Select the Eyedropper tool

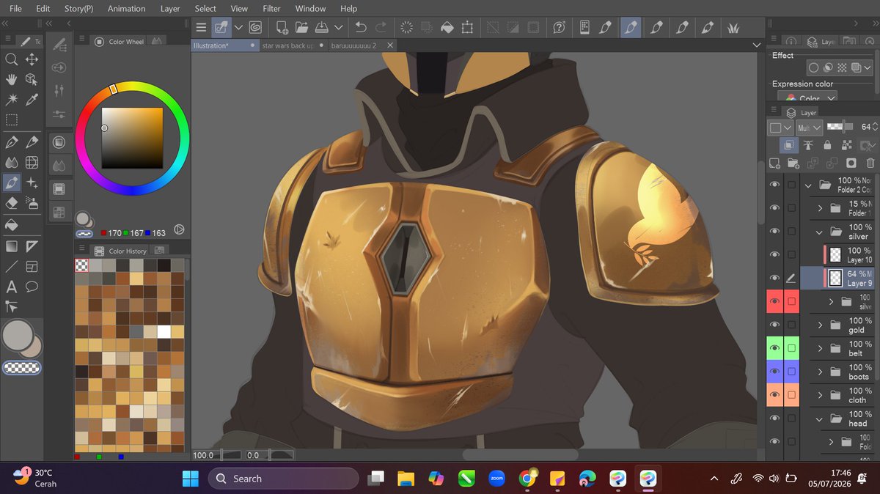click(32, 100)
